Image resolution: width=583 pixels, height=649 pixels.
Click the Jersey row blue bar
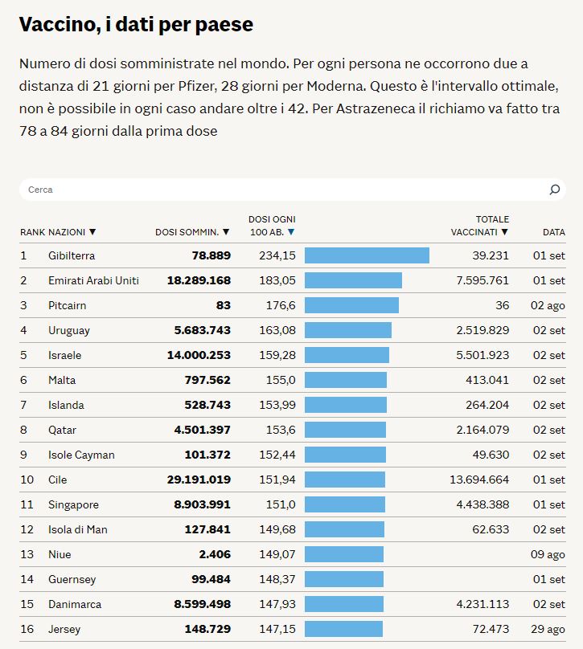[x=343, y=629]
